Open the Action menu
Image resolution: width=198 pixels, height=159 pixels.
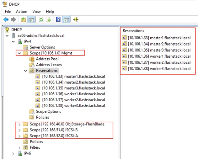point(22,12)
